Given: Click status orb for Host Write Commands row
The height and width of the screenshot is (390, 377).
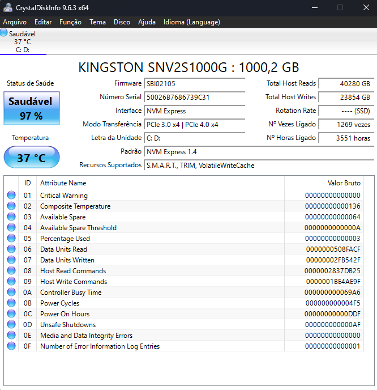Looking at the screenshot, I should tap(11, 281).
